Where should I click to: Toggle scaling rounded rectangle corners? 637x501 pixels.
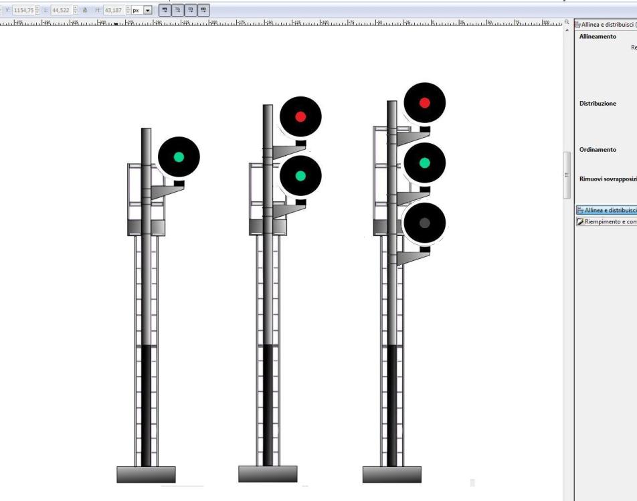pos(177,11)
